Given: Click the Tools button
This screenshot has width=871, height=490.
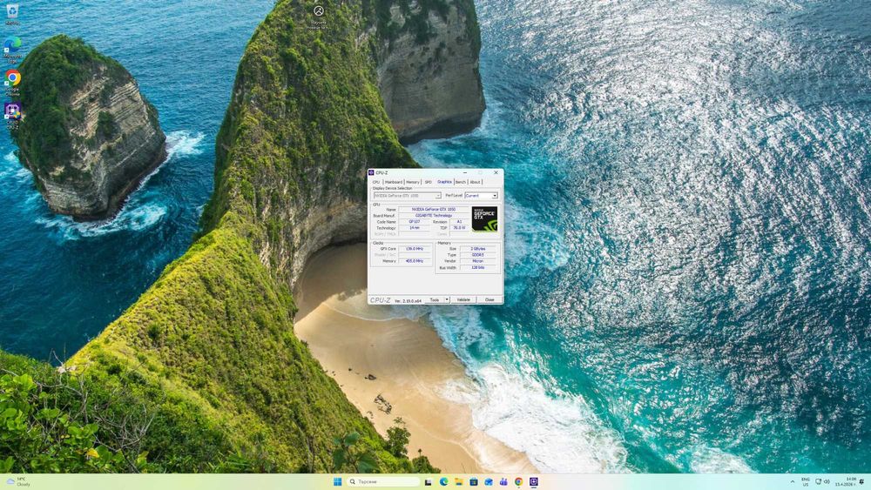Looking at the screenshot, I should (435, 299).
